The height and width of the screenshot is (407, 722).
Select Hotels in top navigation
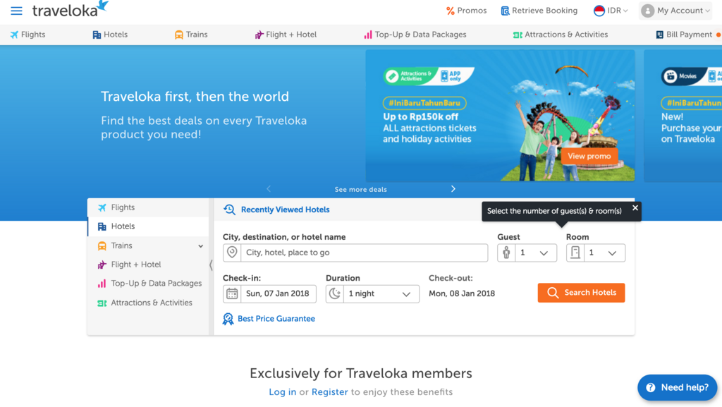(x=110, y=35)
